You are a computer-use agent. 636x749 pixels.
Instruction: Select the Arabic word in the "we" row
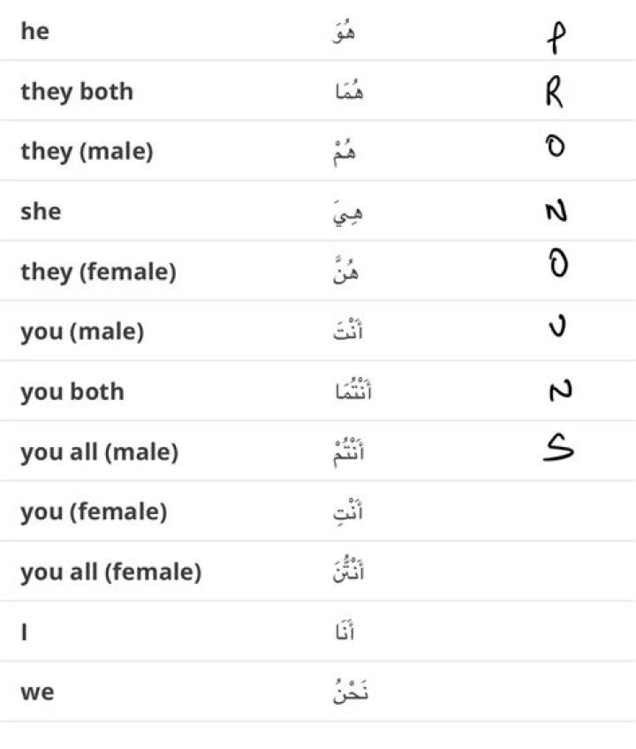(351, 692)
